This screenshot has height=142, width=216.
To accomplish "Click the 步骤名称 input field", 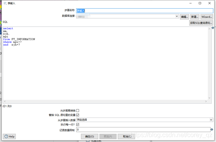I will [145, 11].
